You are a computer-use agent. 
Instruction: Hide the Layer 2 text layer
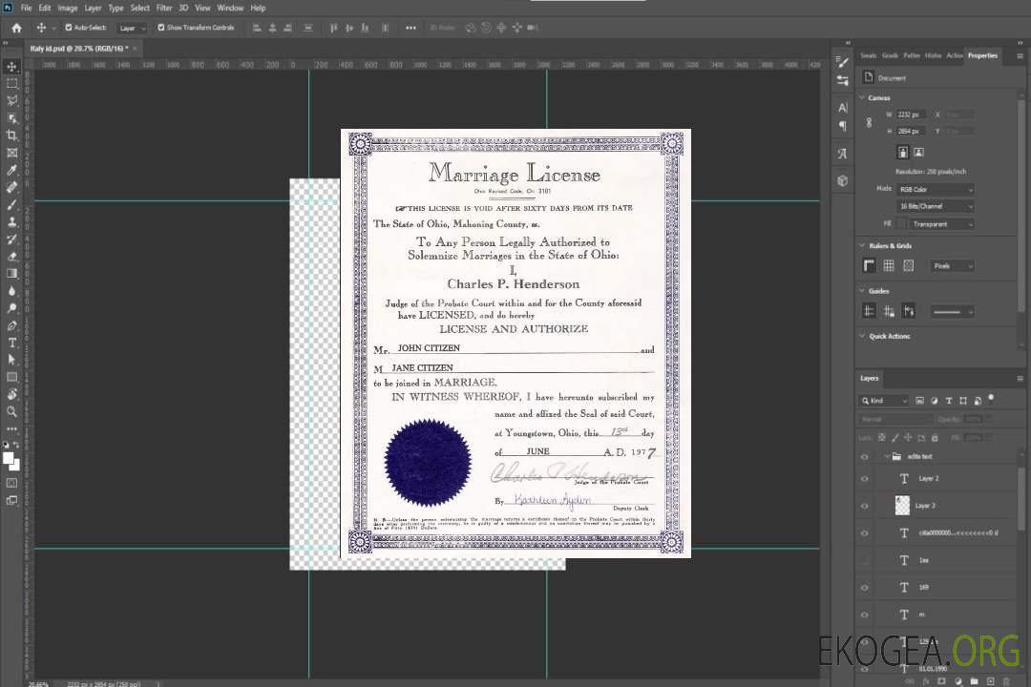[x=865, y=479]
